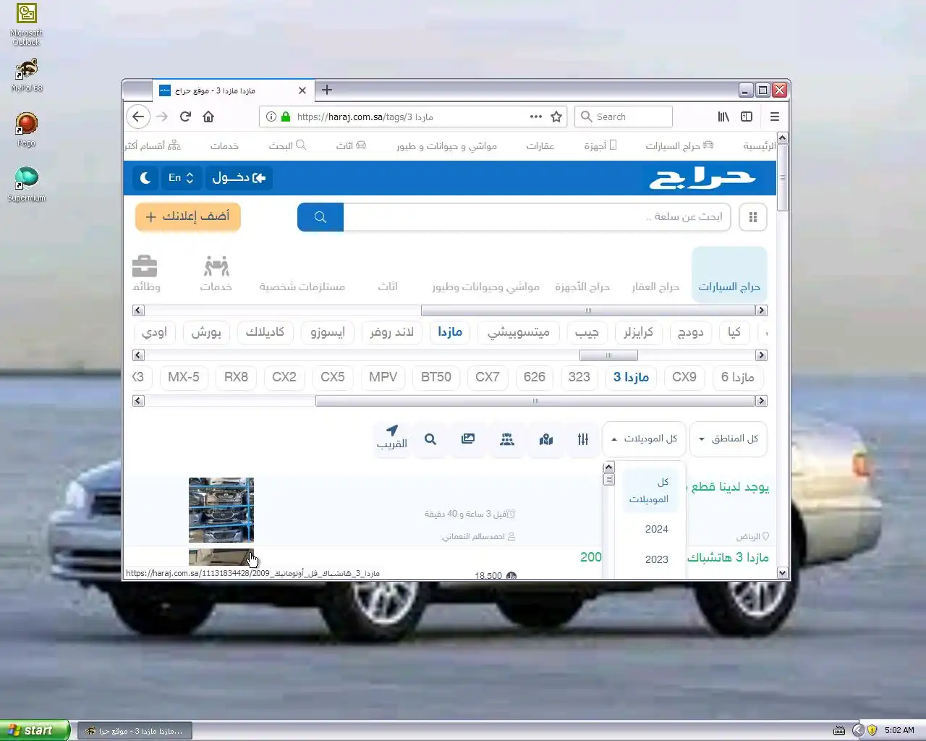
Task: Click the small search filter icon
Action: 430,439
